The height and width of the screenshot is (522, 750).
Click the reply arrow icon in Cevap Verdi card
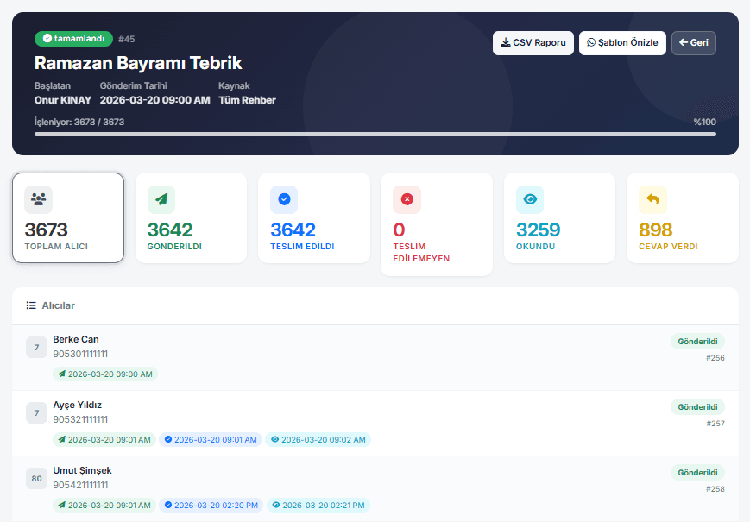click(x=652, y=199)
